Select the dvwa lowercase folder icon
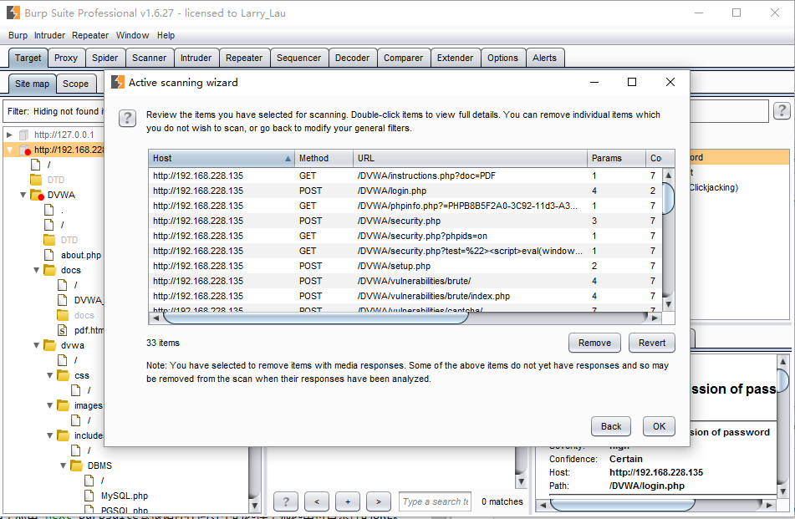This screenshot has width=795, height=519. (49, 345)
